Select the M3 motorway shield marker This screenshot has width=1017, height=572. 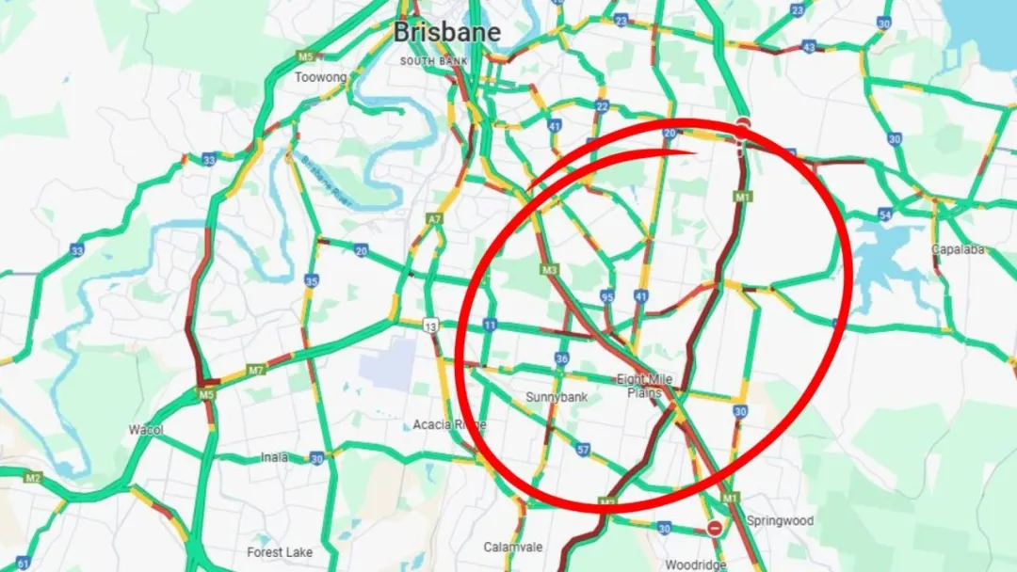549,270
